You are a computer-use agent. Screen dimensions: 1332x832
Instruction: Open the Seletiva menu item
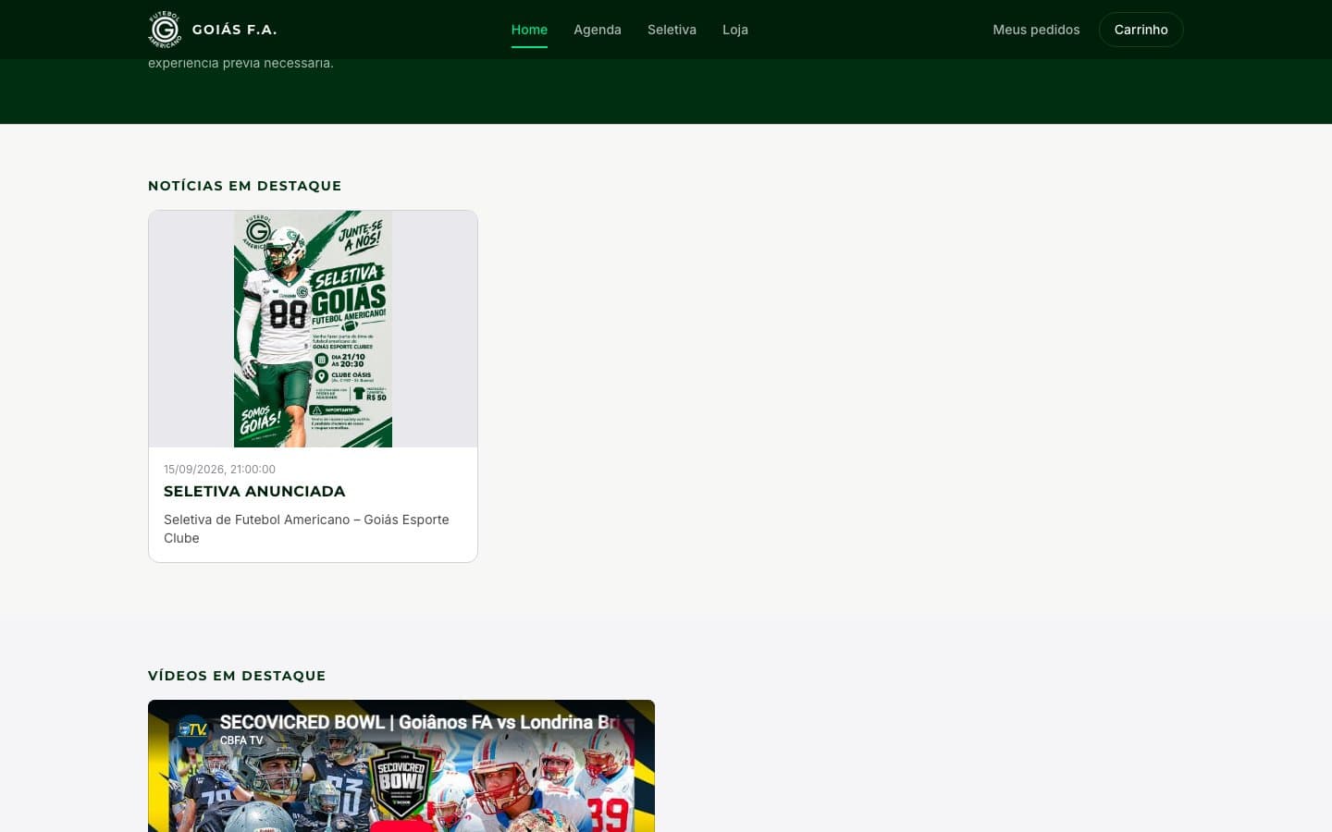[x=672, y=30]
